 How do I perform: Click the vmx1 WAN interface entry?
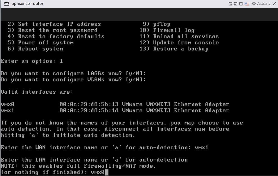point(202,147)
